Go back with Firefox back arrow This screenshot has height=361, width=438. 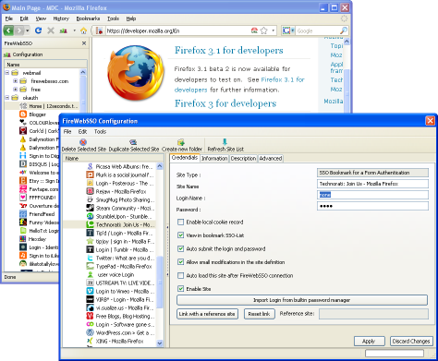point(8,30)
